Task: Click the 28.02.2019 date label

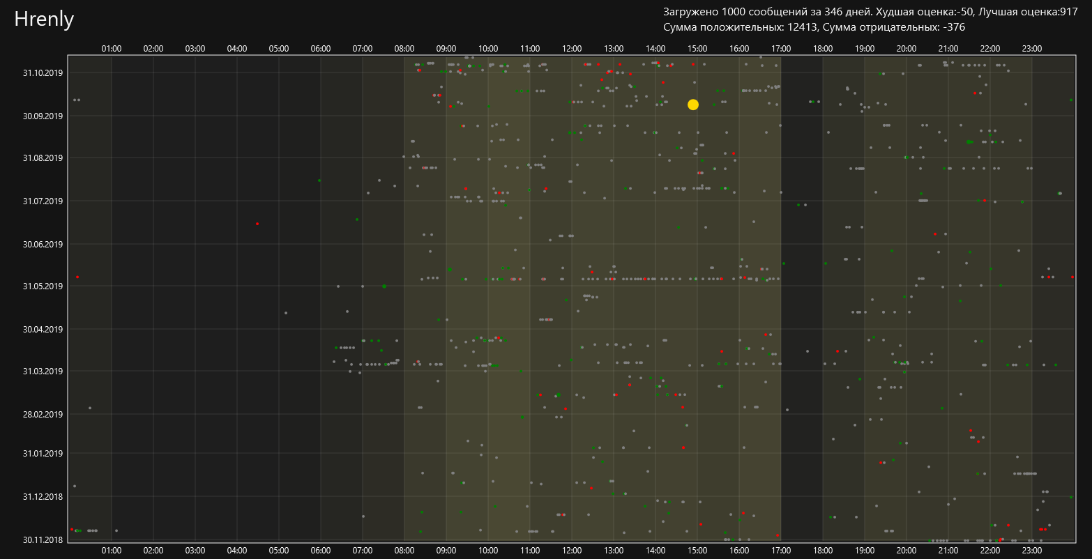Action: coord(43,414)
